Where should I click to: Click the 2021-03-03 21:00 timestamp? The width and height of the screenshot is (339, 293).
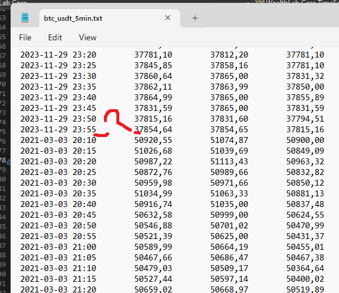tap(58, 247)
